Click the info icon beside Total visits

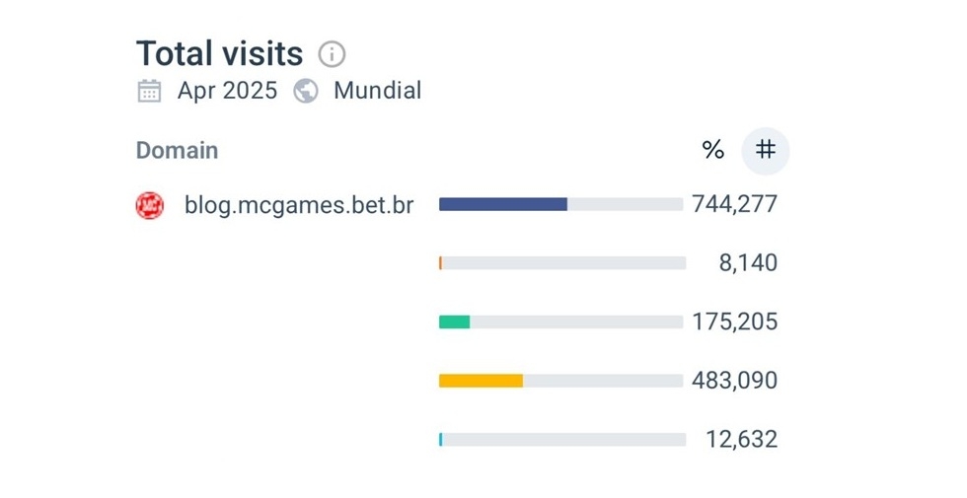coord(332,53)
